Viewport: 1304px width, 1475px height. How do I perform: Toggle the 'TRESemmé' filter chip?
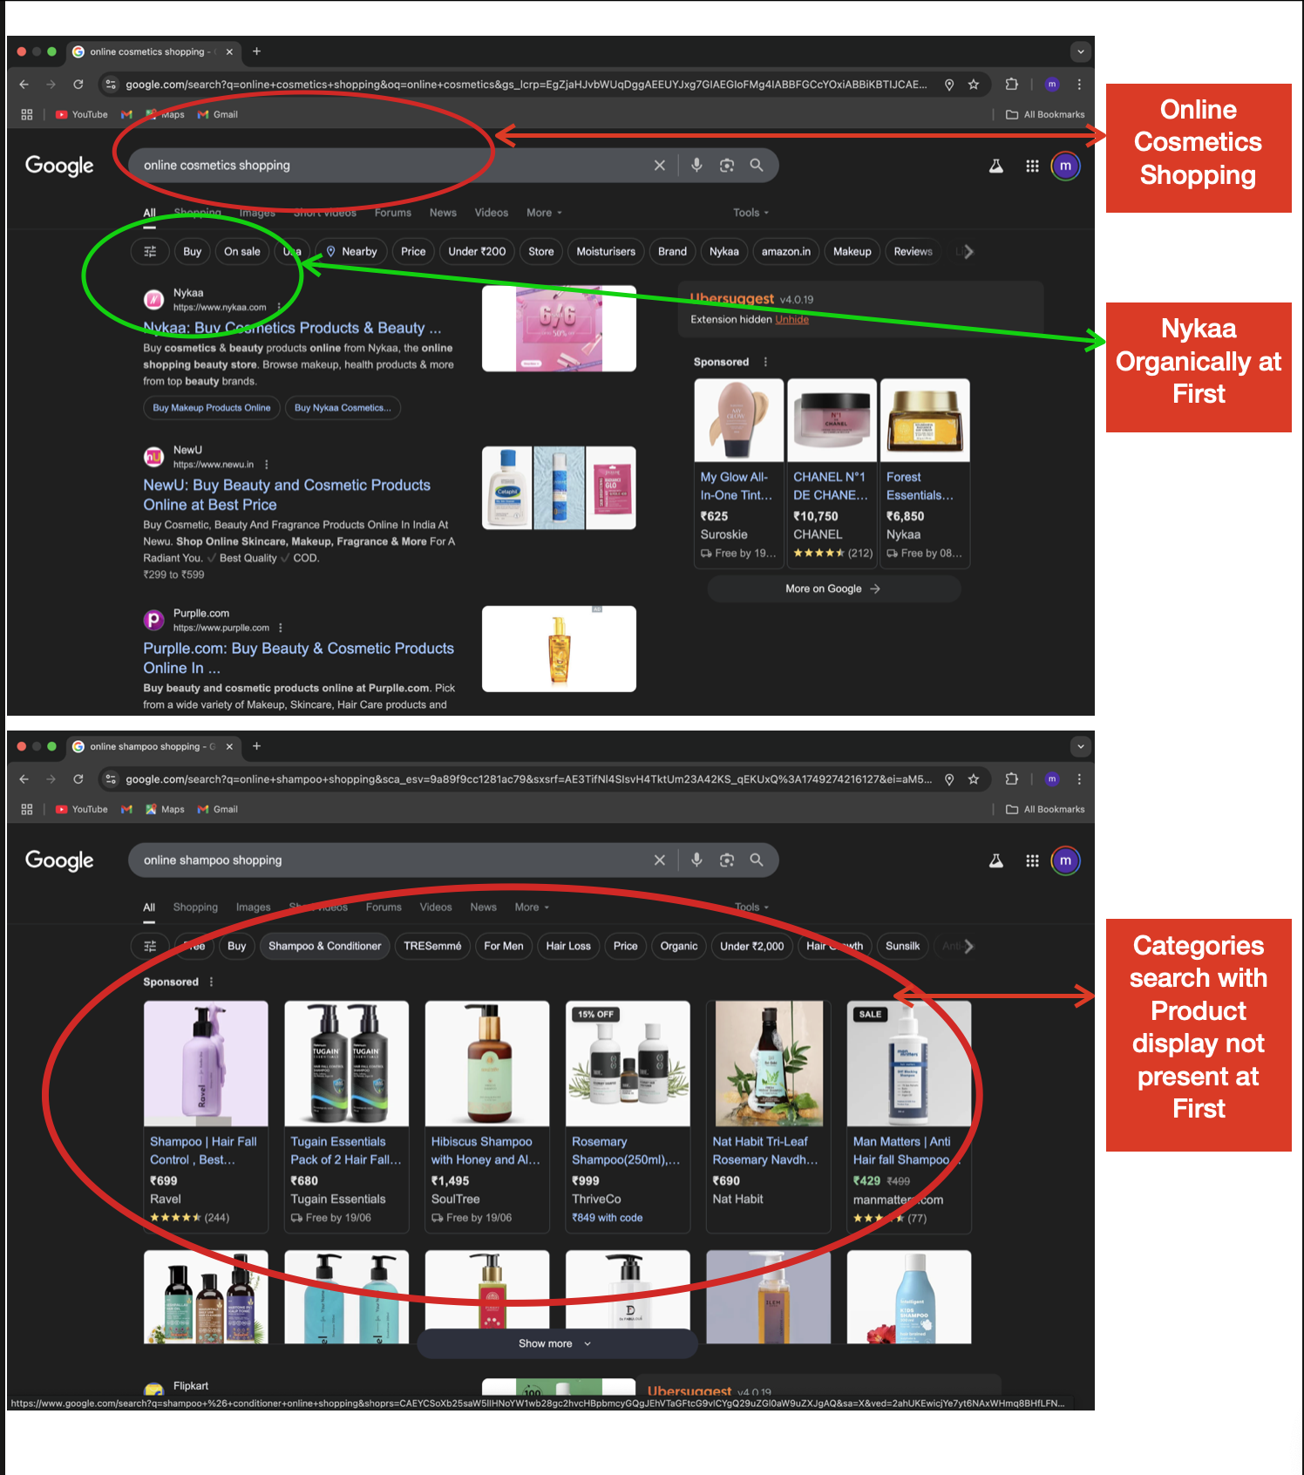tap(432, 946)
